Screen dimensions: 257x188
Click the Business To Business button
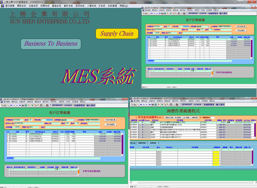[x=51, y=44]
